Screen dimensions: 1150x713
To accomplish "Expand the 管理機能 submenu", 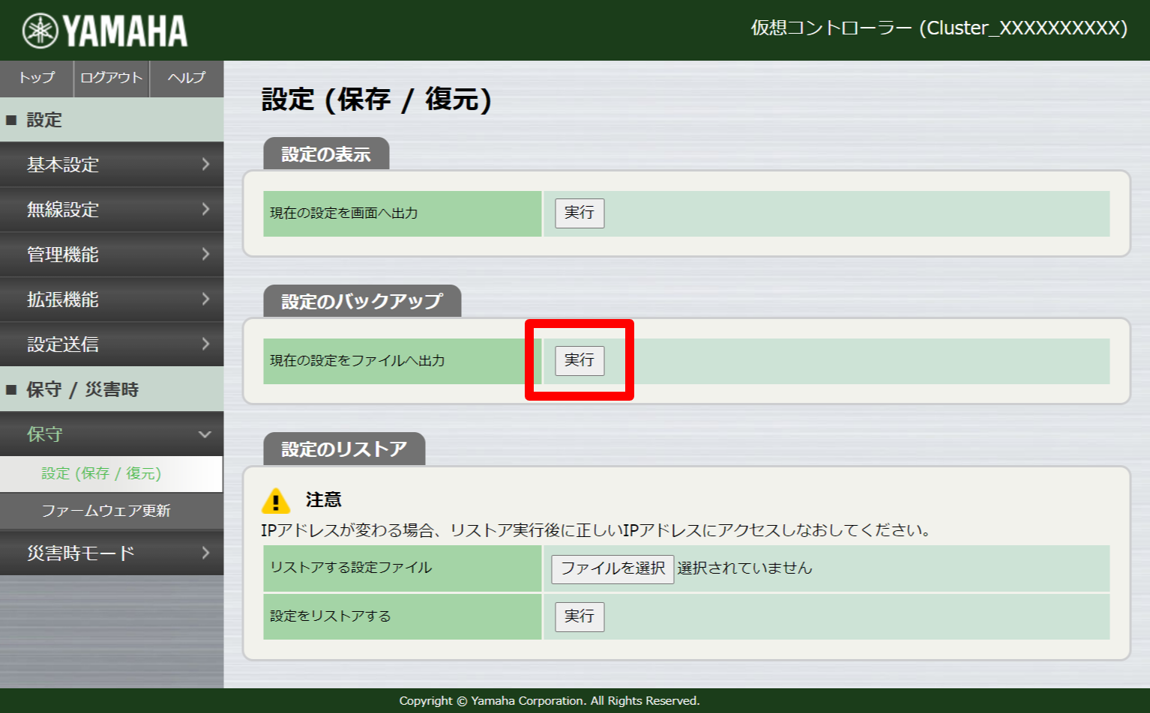I will pos(111,255).
